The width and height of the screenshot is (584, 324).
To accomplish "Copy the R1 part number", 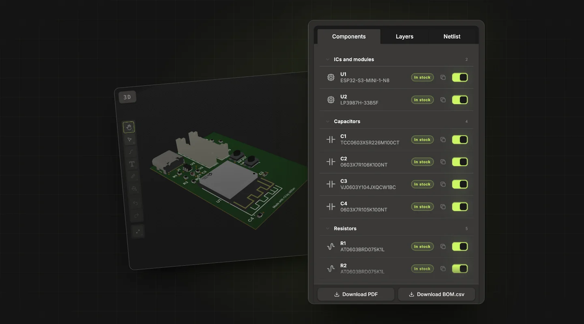I will (x=443, y=246).
